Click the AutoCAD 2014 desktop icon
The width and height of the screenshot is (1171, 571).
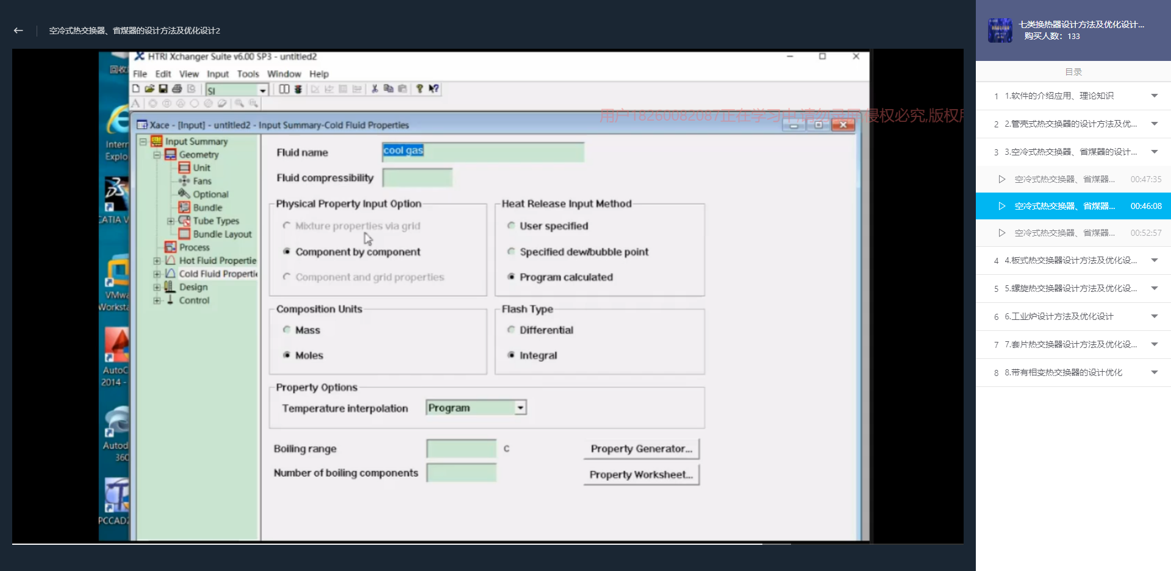click(116, 344)
